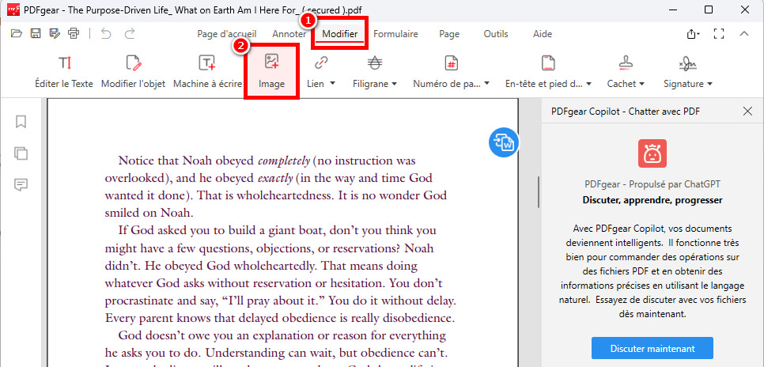Print the document using the printer icon
The height and width of the screenshot is (367, 764).
tap(74, 34)
